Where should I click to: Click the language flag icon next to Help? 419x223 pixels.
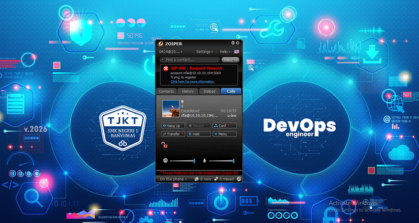point(236,52)
